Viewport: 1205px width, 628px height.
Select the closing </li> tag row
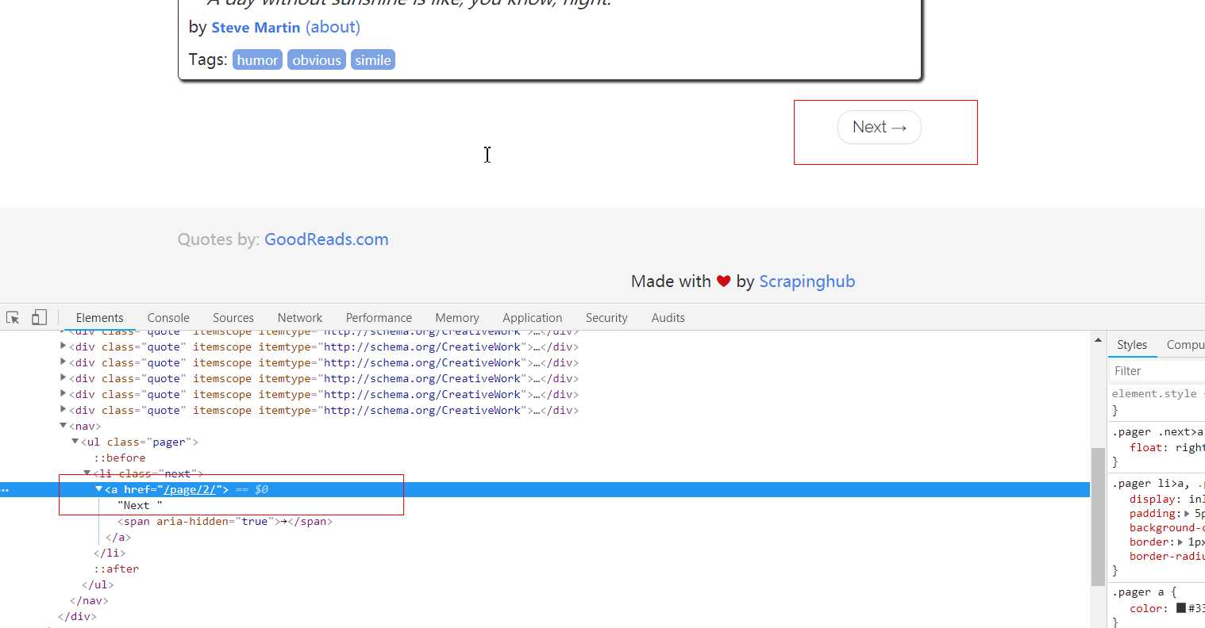point(110,553)
